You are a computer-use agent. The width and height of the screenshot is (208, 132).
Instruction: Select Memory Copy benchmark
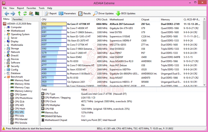[22, 87]
